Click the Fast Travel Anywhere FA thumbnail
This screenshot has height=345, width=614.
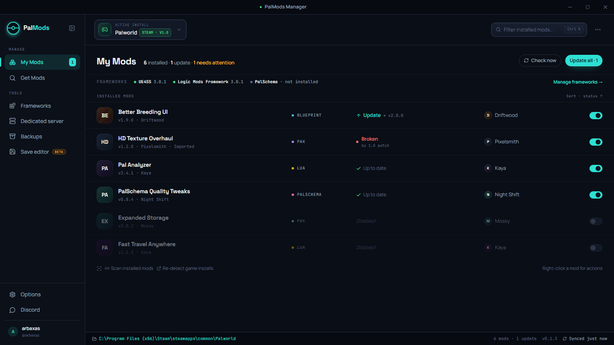(105, 248)
